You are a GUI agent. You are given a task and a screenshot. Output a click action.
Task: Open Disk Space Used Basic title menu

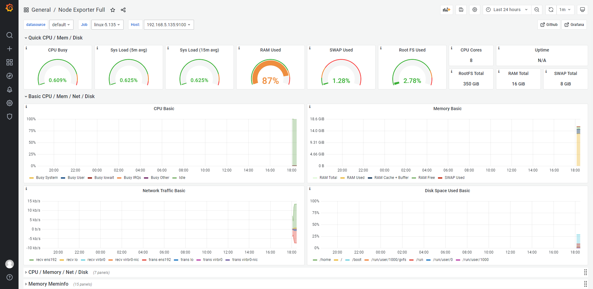448,191
